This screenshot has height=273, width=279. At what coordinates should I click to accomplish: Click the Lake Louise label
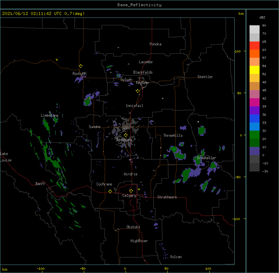coord(6,157)
